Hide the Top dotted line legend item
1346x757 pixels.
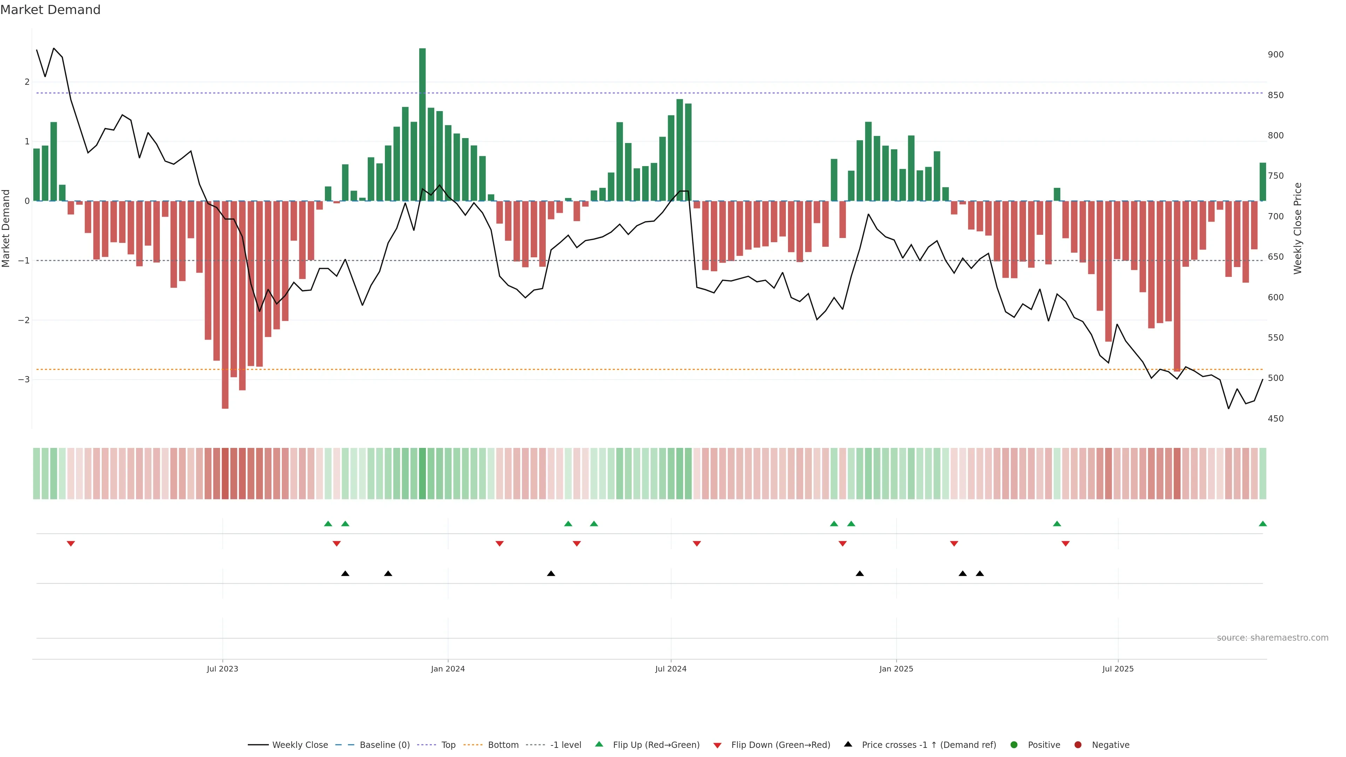tap(448, 744)
